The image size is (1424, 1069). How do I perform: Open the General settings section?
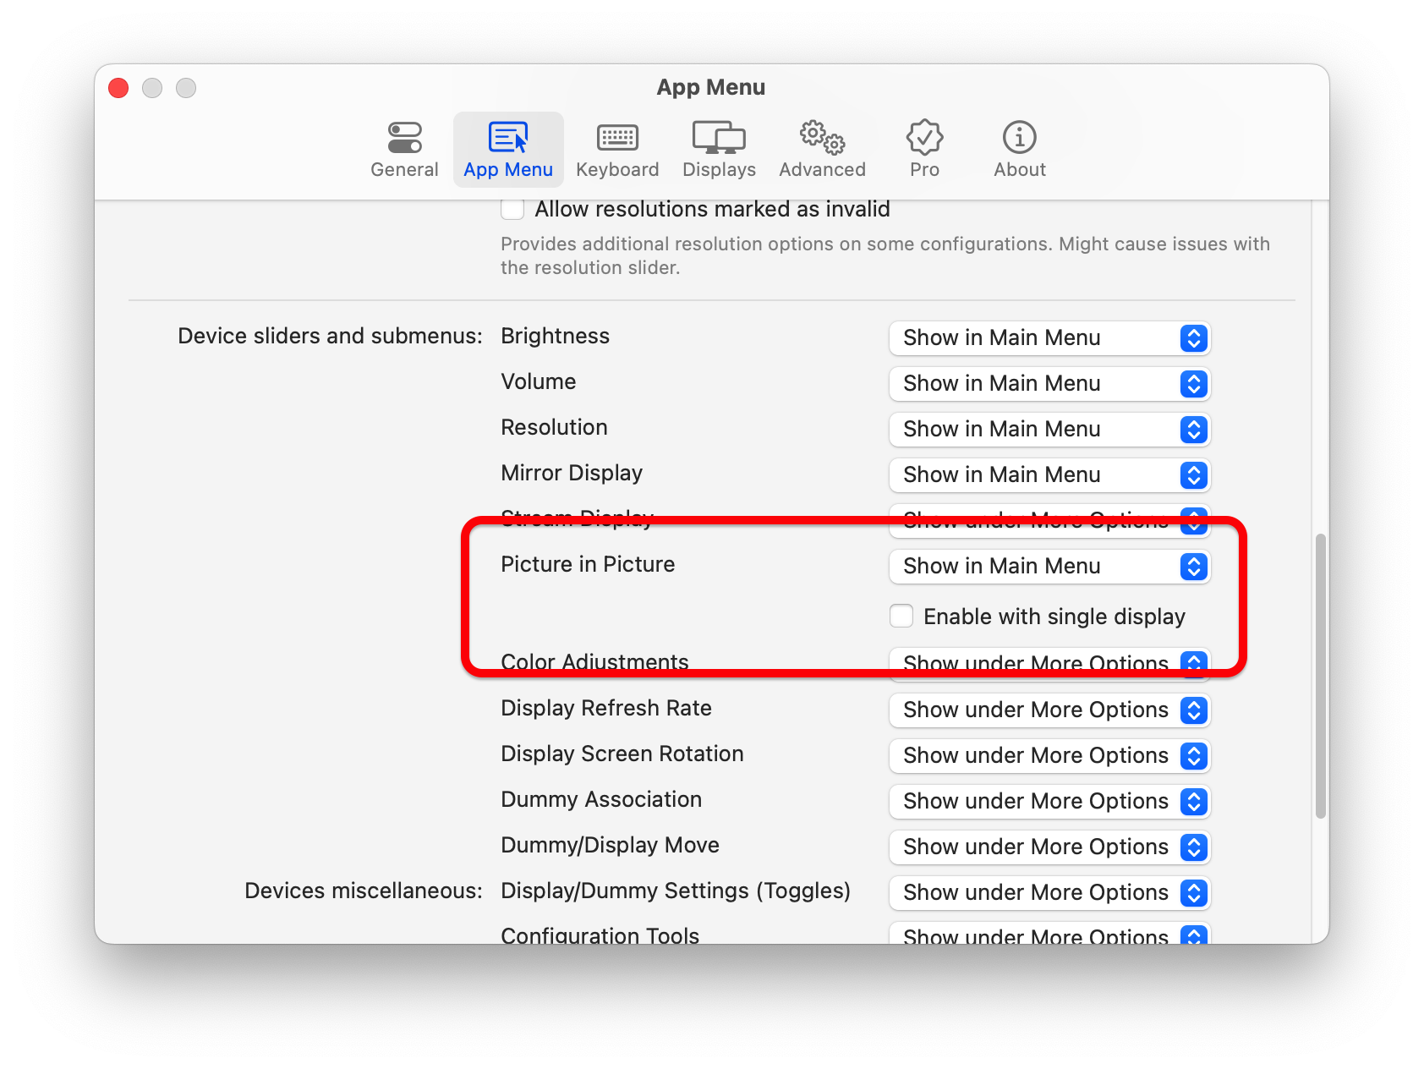coord(404,149)
